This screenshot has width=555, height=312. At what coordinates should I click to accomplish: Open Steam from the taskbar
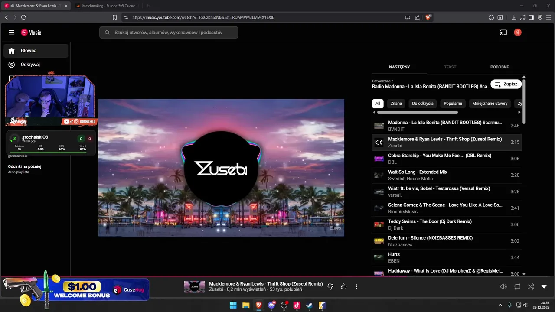tap(310, 305)
